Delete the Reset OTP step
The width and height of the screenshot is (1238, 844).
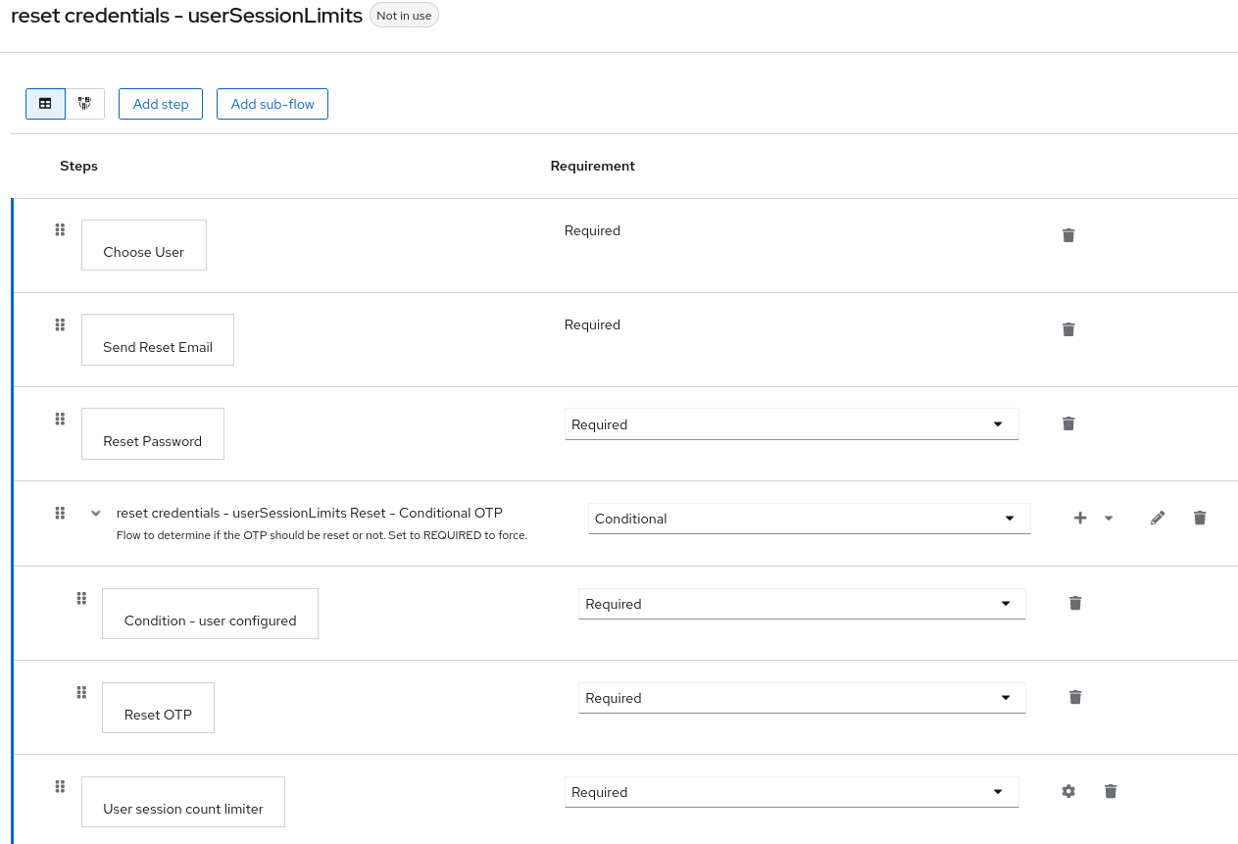(1075, 697)
